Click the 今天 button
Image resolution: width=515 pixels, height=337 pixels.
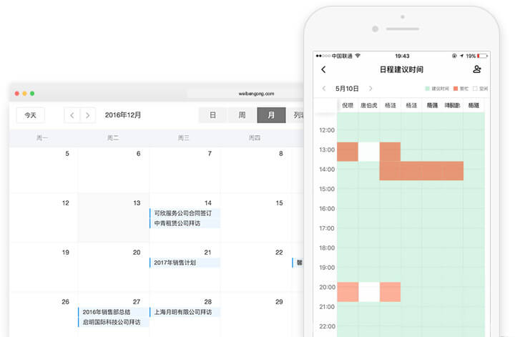30,115
